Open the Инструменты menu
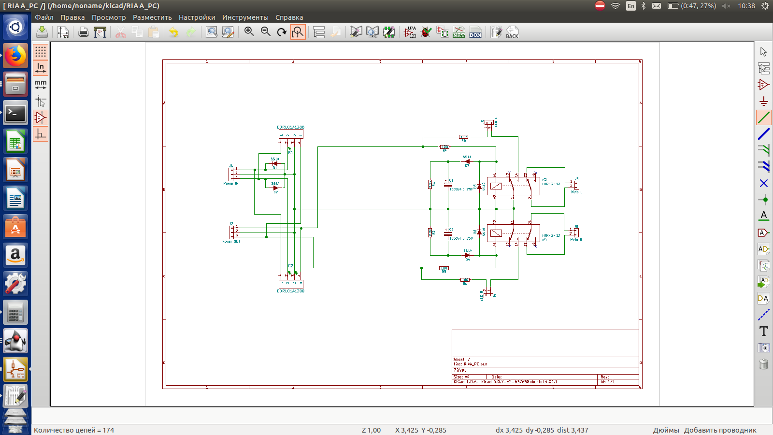Screen dimensions: 773x435 pos(245,17)
